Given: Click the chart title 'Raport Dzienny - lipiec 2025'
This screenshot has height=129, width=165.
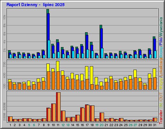Looking at the screenshot, I should pyautogui.click(x=35, y=5).
